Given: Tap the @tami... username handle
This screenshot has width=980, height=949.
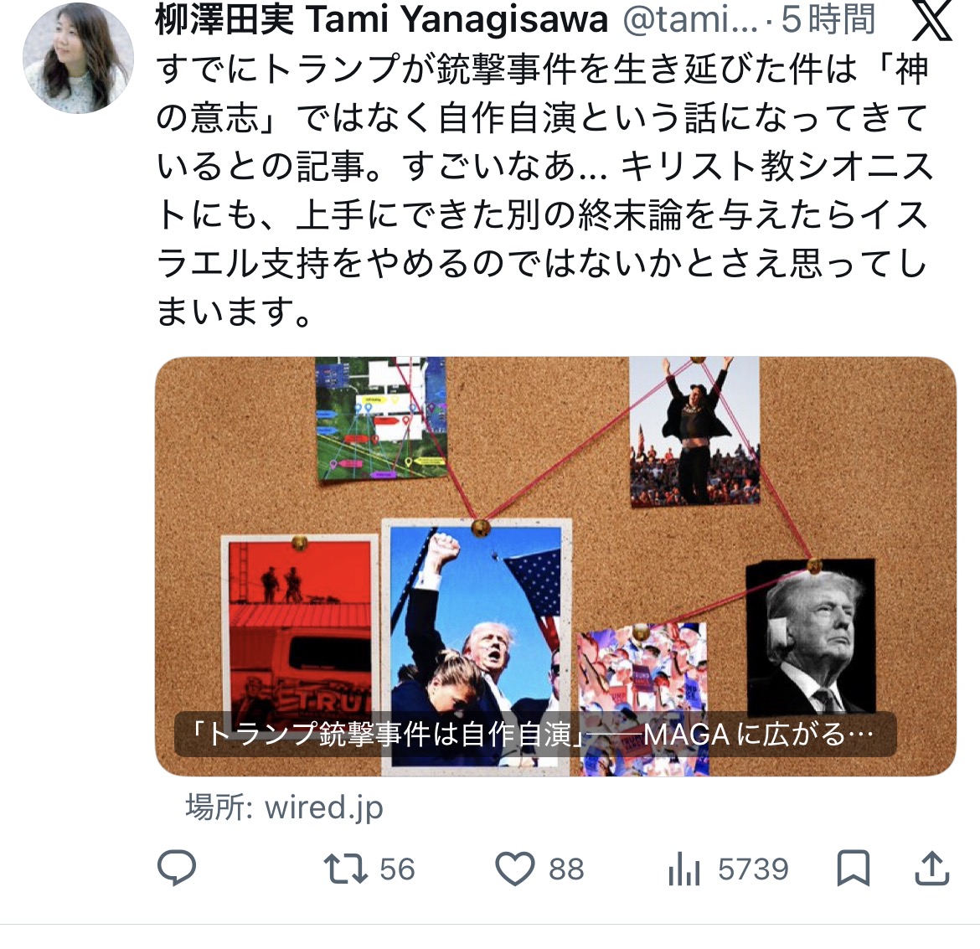Looking at the screenshot, I should click(691, 20).
